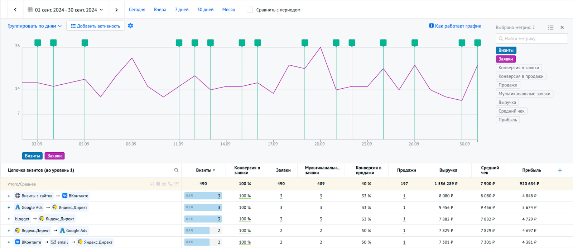
Task: Click the purple Заявки legend swatch below chart
Action: [x=54, y=156]
